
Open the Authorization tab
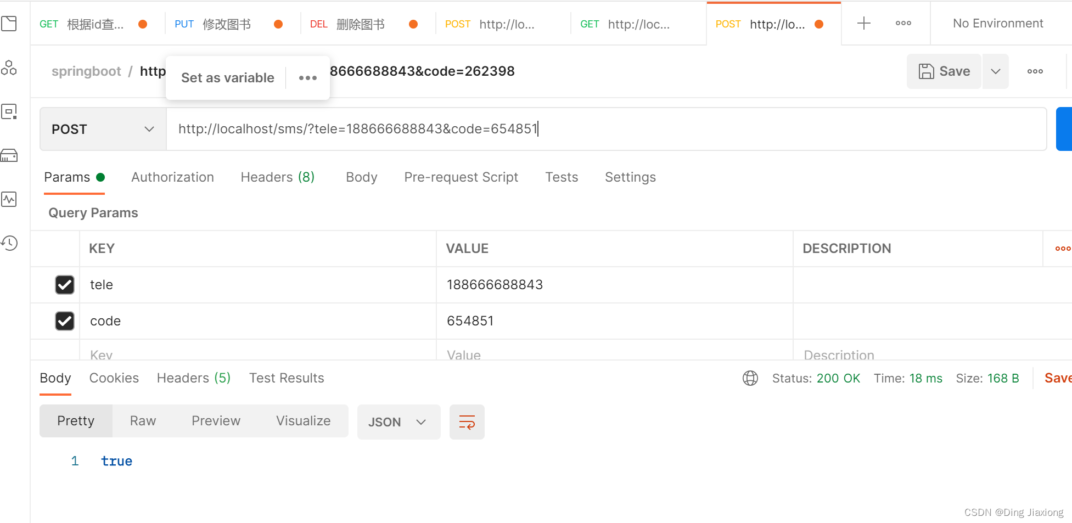click(172, 177)
